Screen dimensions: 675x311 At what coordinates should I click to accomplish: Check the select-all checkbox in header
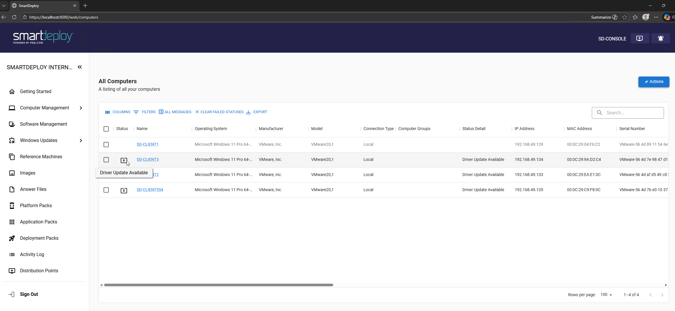click(106, 129)
